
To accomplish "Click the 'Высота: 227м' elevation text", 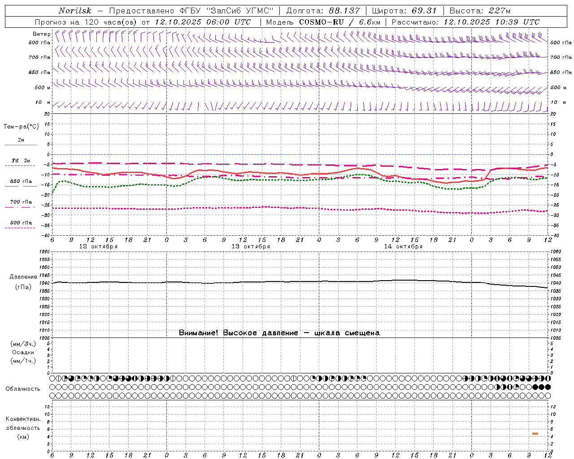I will tap(480, 11).
